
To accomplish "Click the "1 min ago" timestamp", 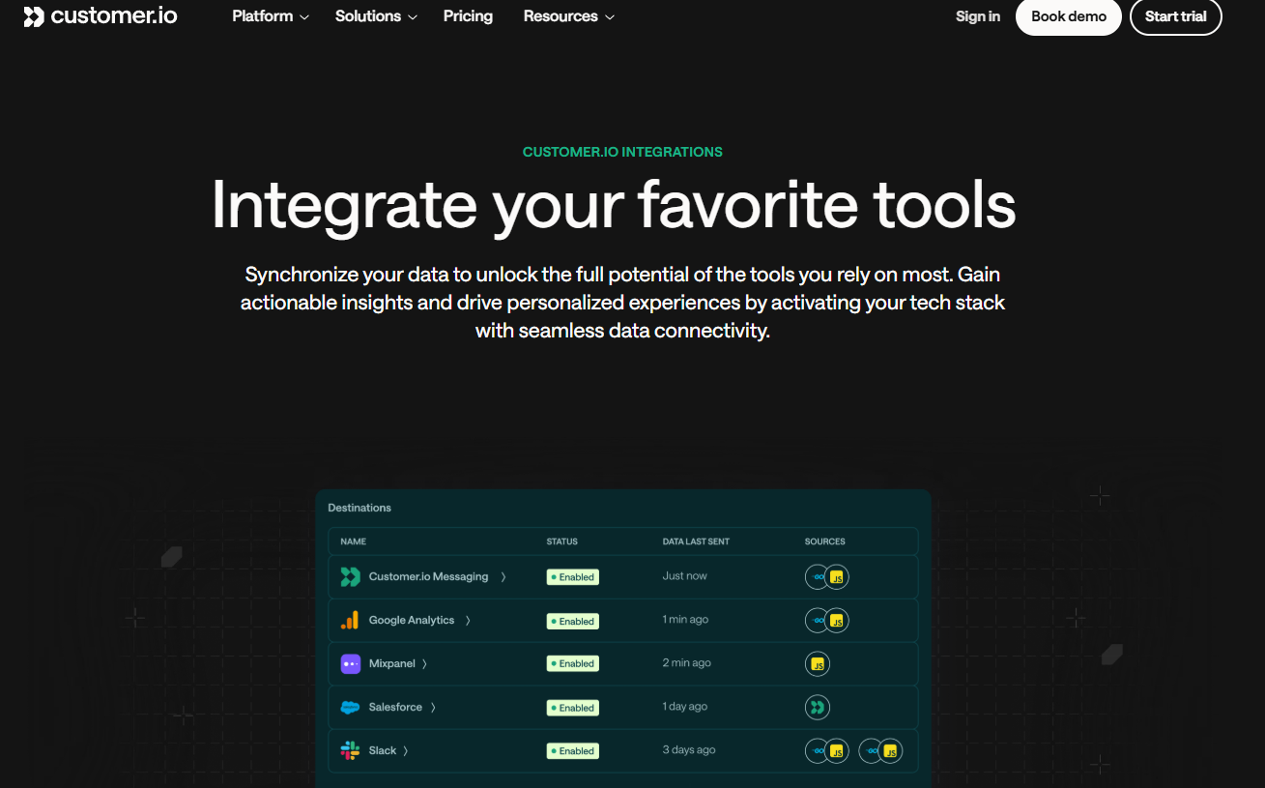I will (686, 620).
